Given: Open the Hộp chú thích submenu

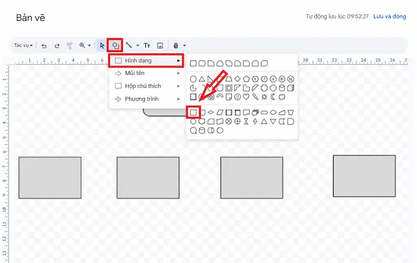Looking at the screenshot, I should 147,86.
